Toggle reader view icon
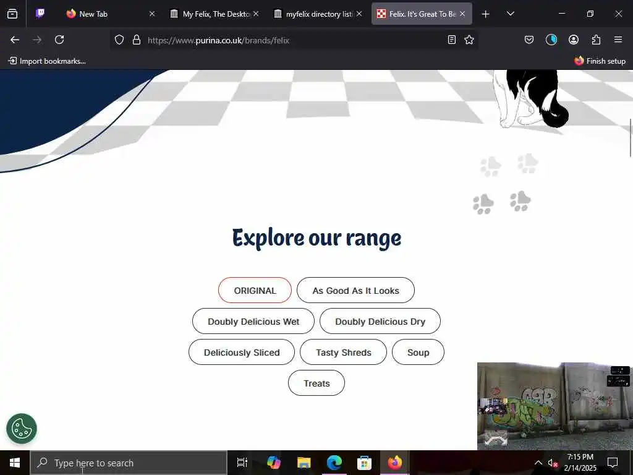Screen dimensions: 633x475 click(452, 40)
